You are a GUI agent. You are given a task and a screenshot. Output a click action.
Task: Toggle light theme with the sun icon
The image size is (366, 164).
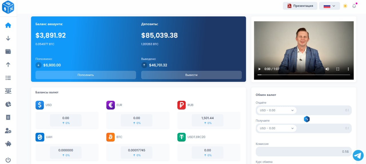point(345,6)
